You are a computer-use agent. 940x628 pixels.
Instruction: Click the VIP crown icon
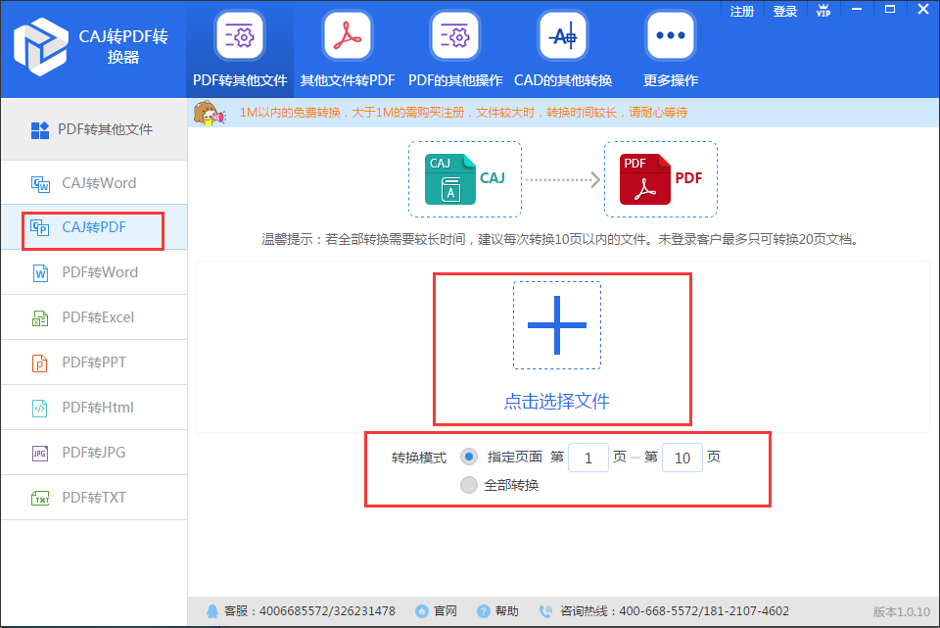823,10
